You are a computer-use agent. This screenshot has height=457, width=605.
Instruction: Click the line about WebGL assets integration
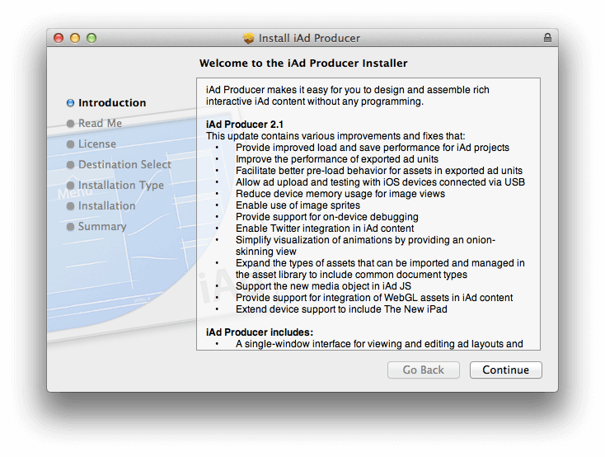[374, 298]
